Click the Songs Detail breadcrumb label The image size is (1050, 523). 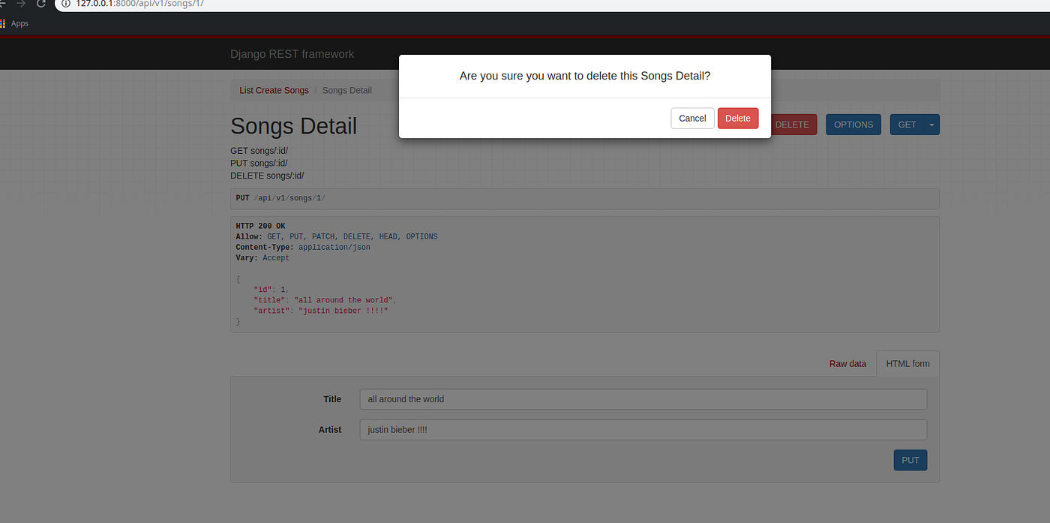346,90
